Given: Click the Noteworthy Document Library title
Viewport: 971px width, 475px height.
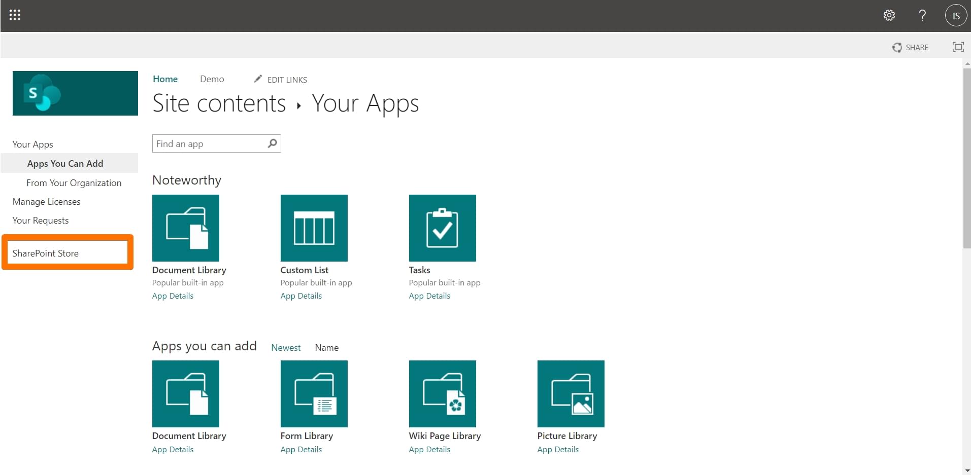Looking at the screenshot, I should pyautogui.click(x=189, y=270).
